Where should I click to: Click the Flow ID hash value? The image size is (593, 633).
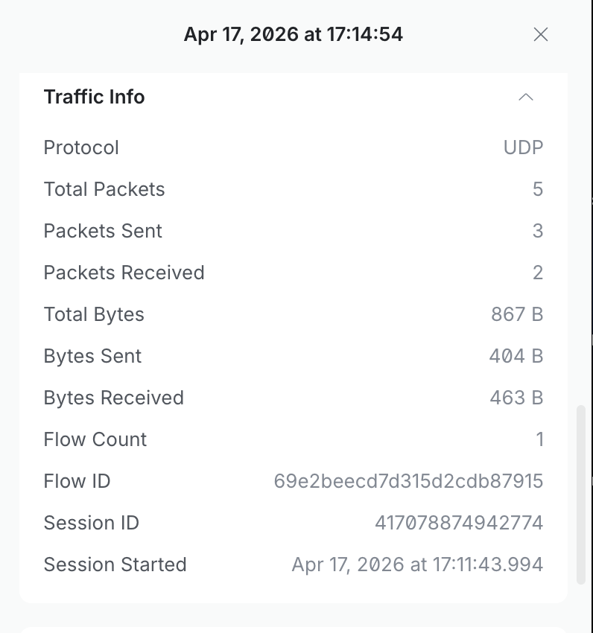point(408,481)
